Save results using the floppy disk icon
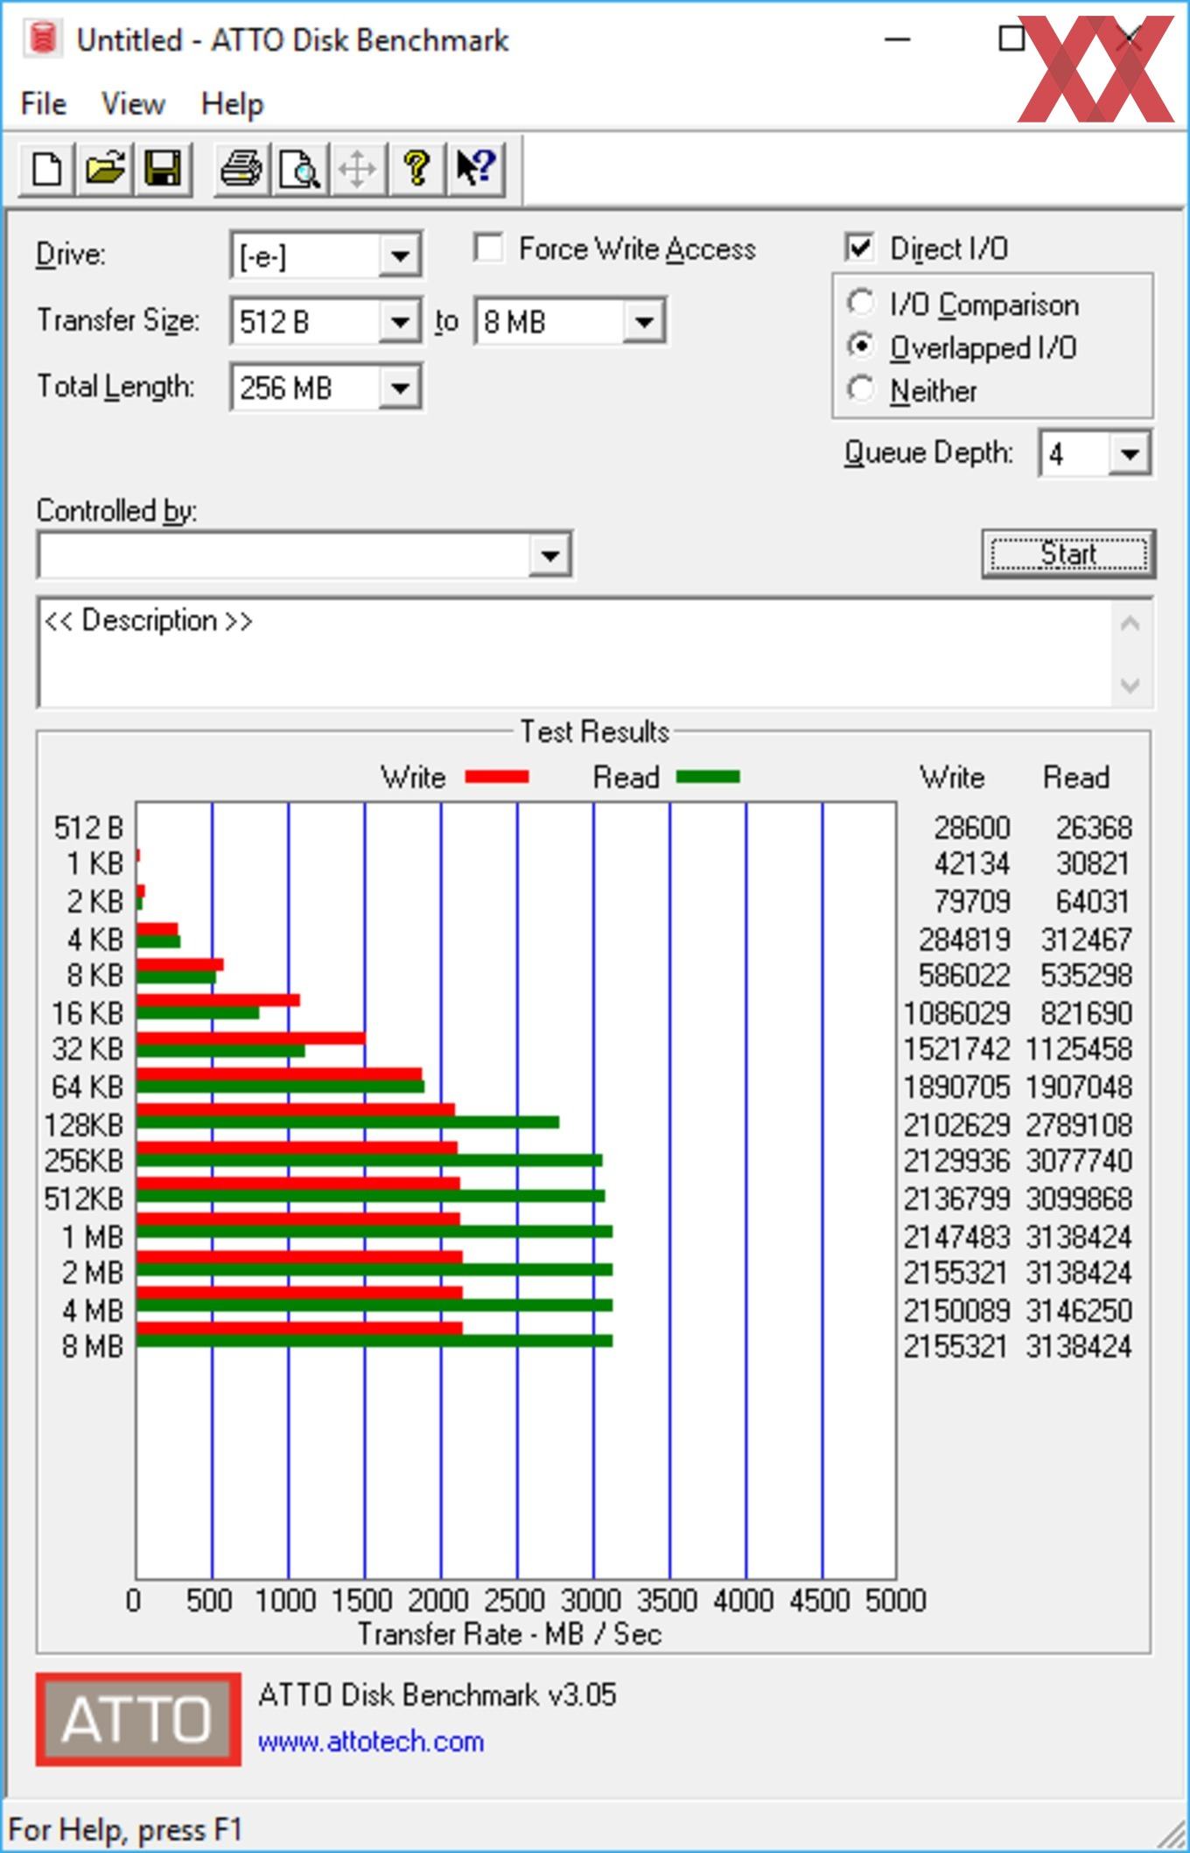 [163, 168]
